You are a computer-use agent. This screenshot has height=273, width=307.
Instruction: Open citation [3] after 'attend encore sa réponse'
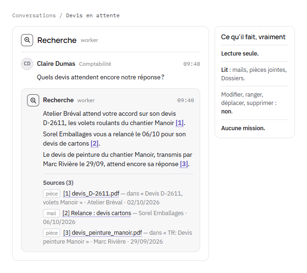pos(184,164)
